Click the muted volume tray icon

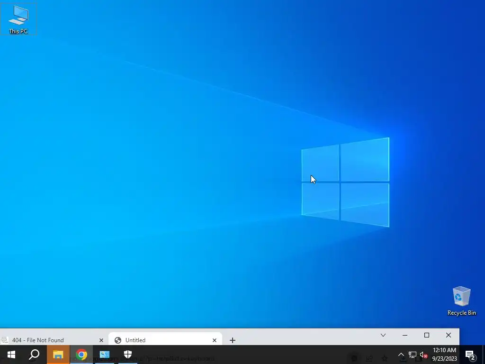click(424, 355)
